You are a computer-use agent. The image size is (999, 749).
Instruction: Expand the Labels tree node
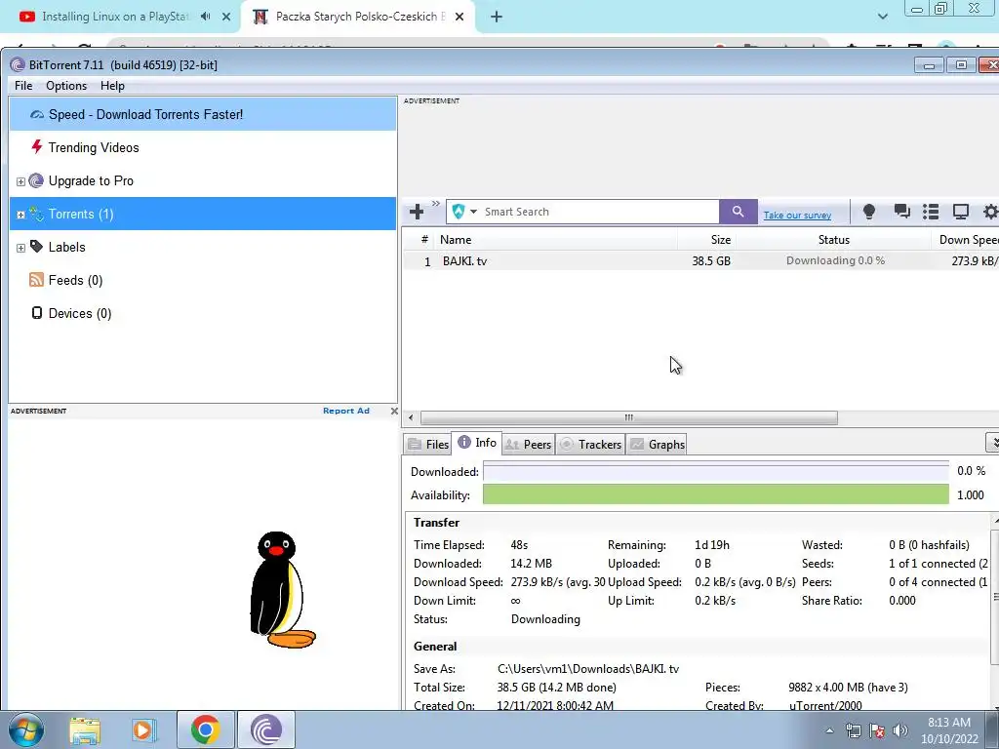21,248
